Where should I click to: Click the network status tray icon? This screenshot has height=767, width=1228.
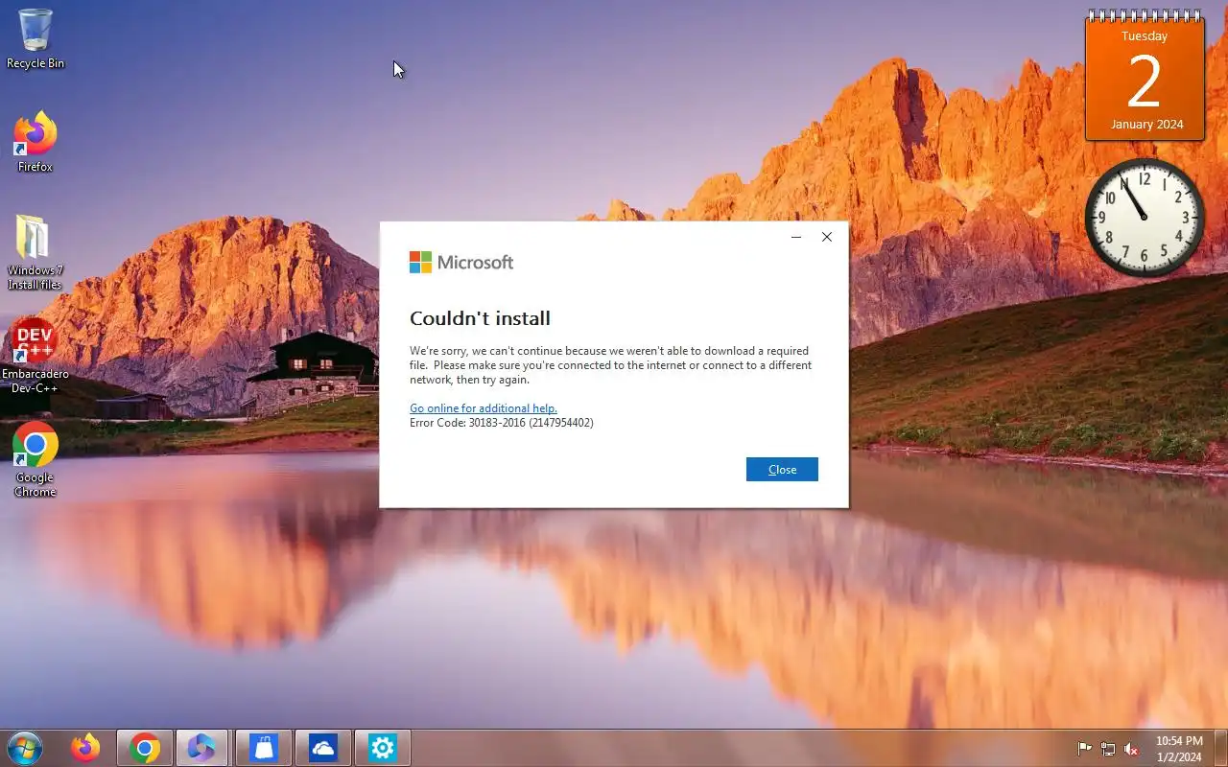[x=1108, y=749]
